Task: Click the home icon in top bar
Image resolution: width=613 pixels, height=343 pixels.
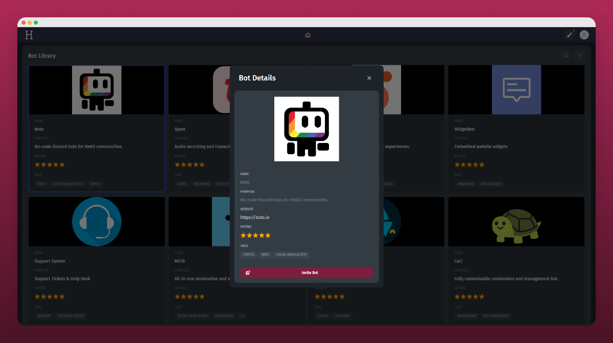Action: click(x=308, y=35)
